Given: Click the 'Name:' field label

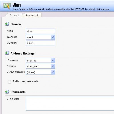Looking at the screenshot, I should coord(10,31).
